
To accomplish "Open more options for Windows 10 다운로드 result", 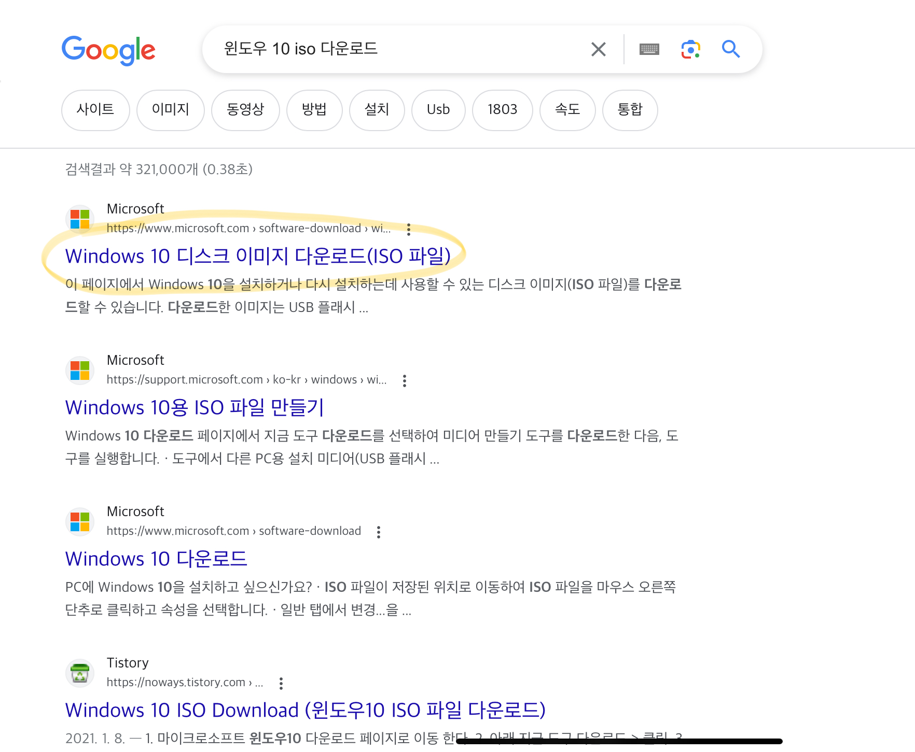I will [379, 532].
